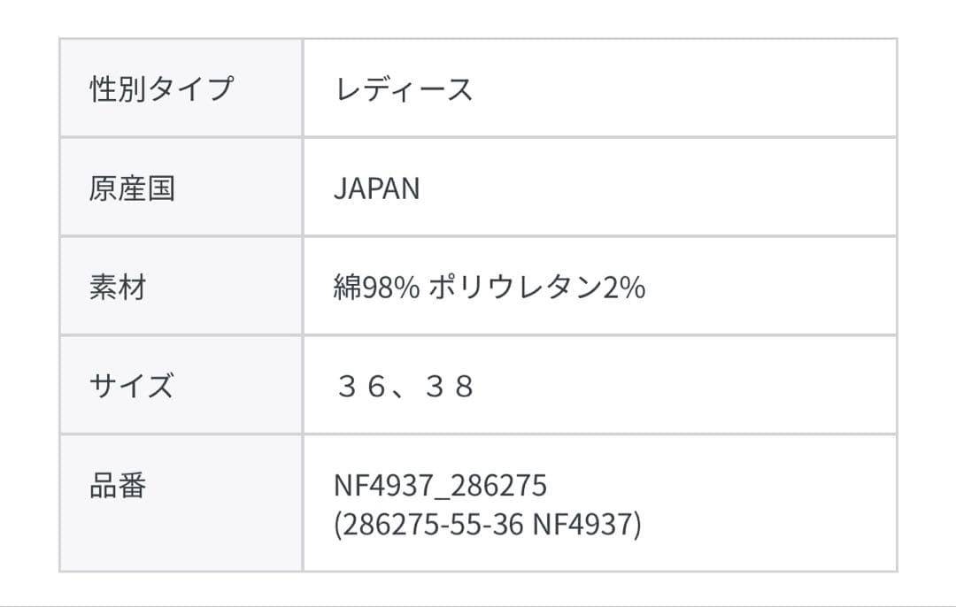Select the レディース value text

coord(403,88)
